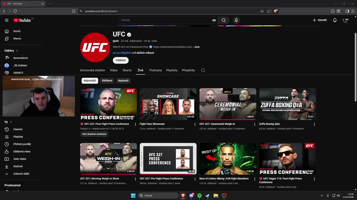
Task: Switch to the Playlisty tab
Action: coord(172,70)
